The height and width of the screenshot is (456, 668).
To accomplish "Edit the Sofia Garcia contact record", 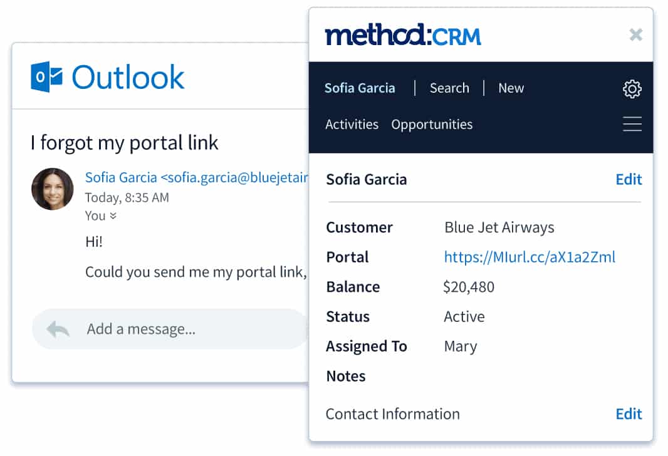I will click(x=629, y=180).
